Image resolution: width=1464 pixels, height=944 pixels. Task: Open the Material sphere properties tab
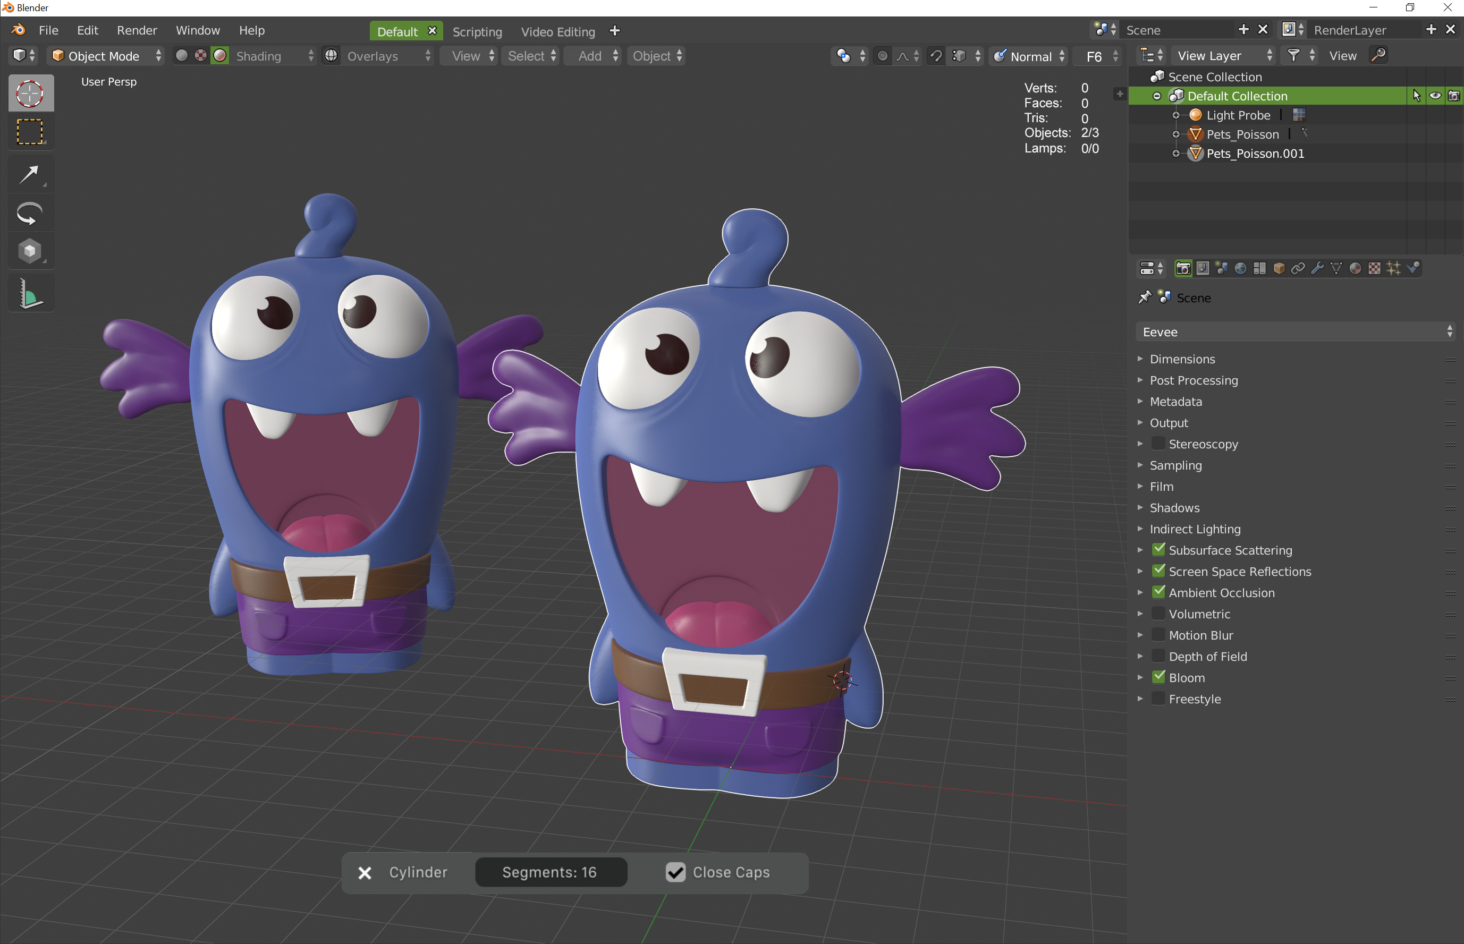pyautogui.click(x=1356, y=268)
